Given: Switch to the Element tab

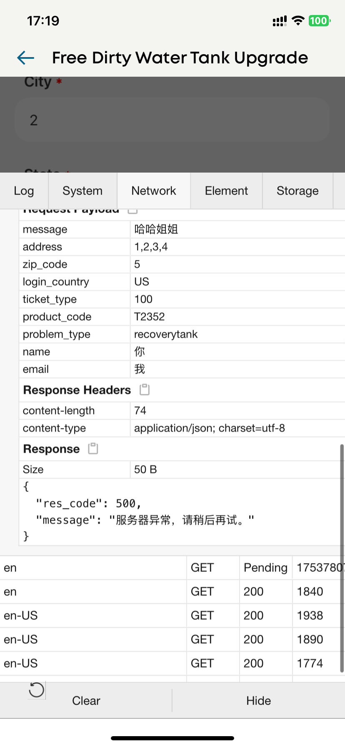Looking at the screenshot, I should click(x=226, y=191).
